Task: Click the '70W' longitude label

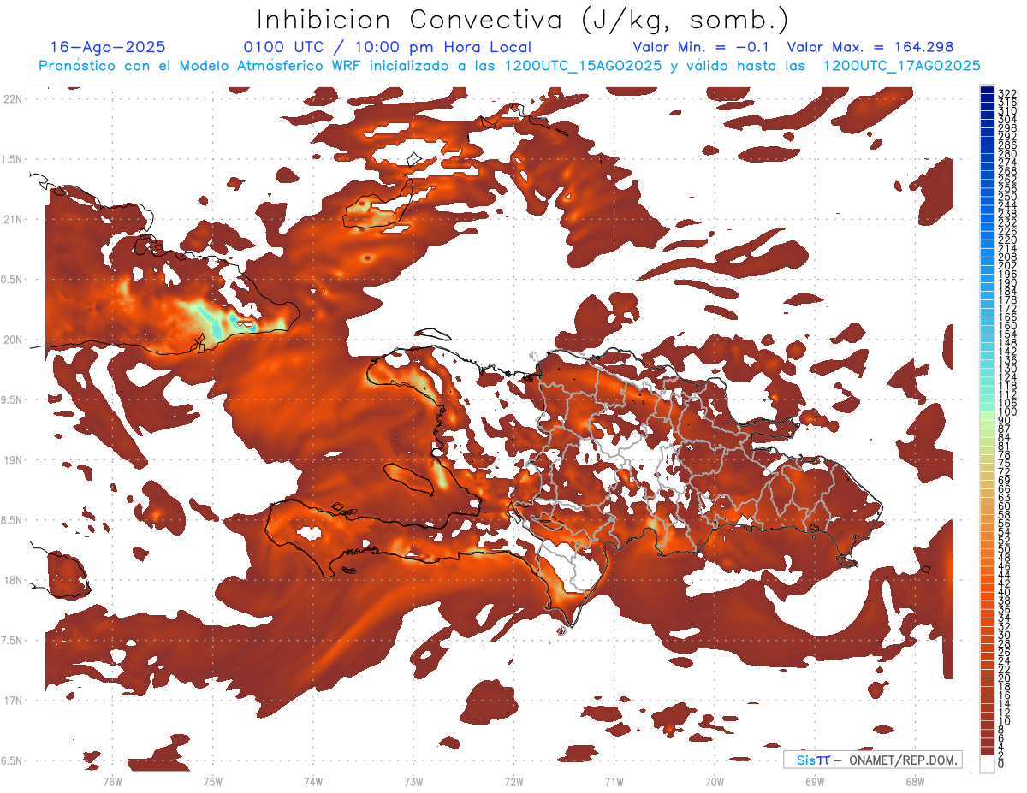Action: pyautogui.click(x=715, y=782)
